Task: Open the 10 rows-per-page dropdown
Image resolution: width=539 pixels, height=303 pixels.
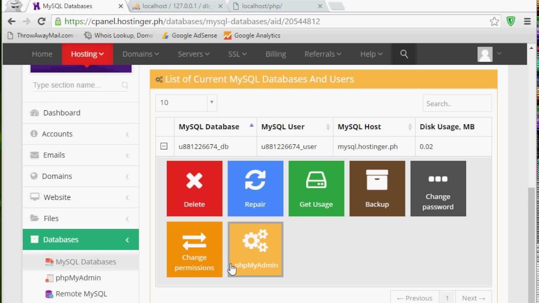Action: click(186, 103)
